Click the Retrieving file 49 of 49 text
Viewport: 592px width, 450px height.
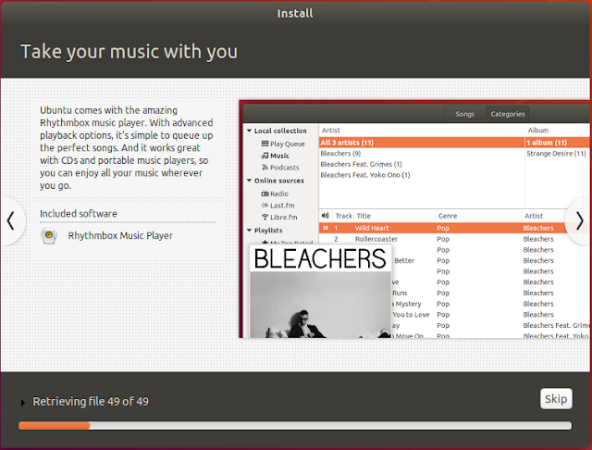pyautogui.click(x=91, y=401)
